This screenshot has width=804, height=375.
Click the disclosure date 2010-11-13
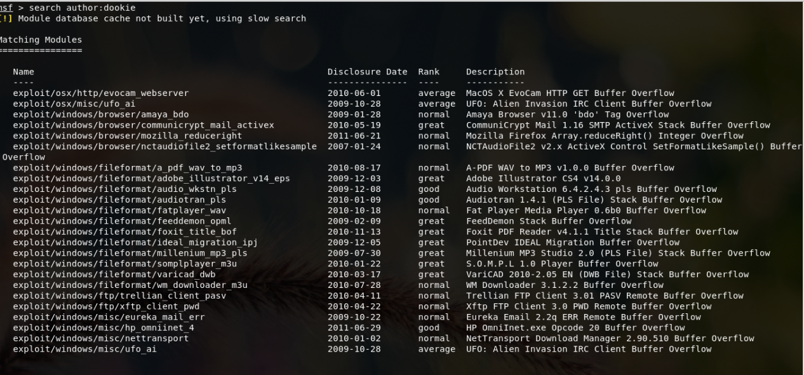(x=354, y=232)
